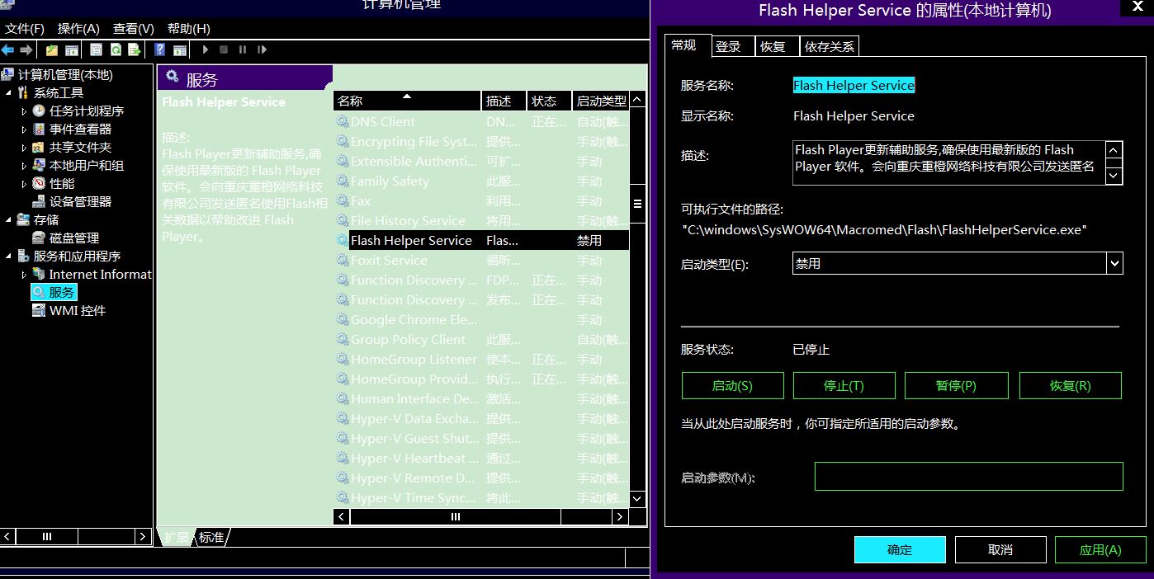Click the Up one level folder icon
1154x579 pixels.
tap(52, 49)
